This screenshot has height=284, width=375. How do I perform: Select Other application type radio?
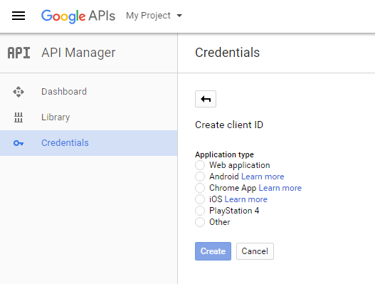click(200, 222)
